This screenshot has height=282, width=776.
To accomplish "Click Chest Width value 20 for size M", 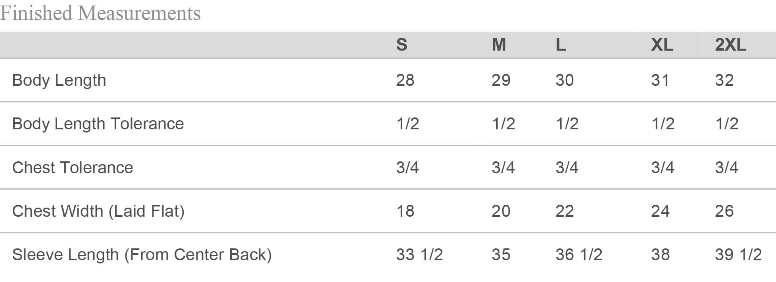I will [501, 211].
